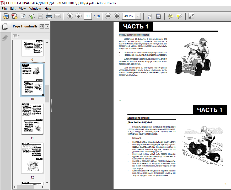This screenshot has width=231, height=190.
Task: Open the Sign document pen icon
Action: click(23, 16)
